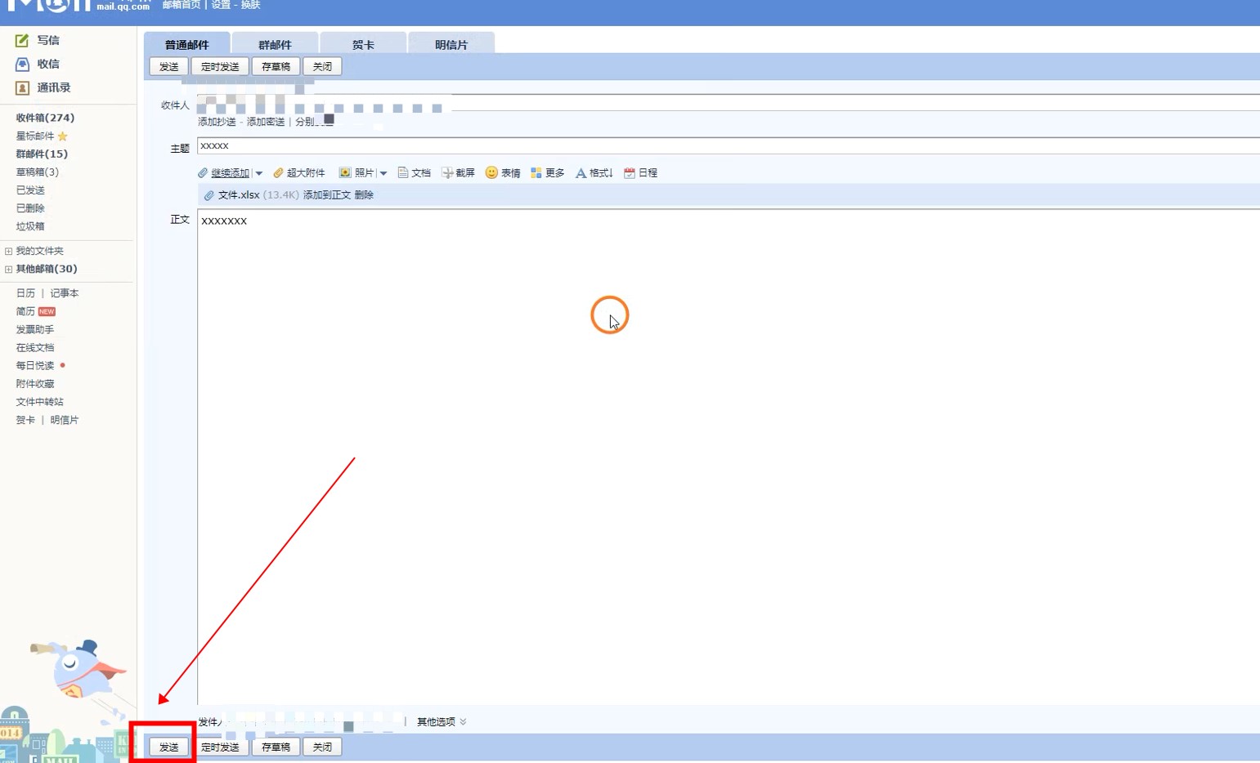Toggle the 格式 formatting toolbar
The width and height of the screenshot is (1260, 763).
[x=581, y=173]
